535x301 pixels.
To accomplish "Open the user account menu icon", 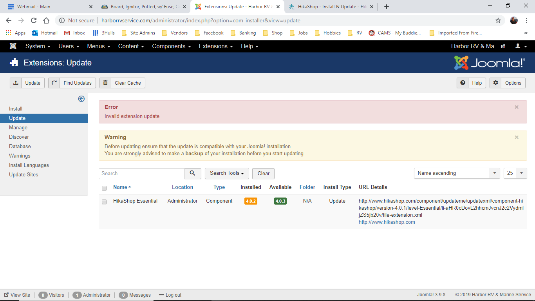I will click(x=521, y=46).
